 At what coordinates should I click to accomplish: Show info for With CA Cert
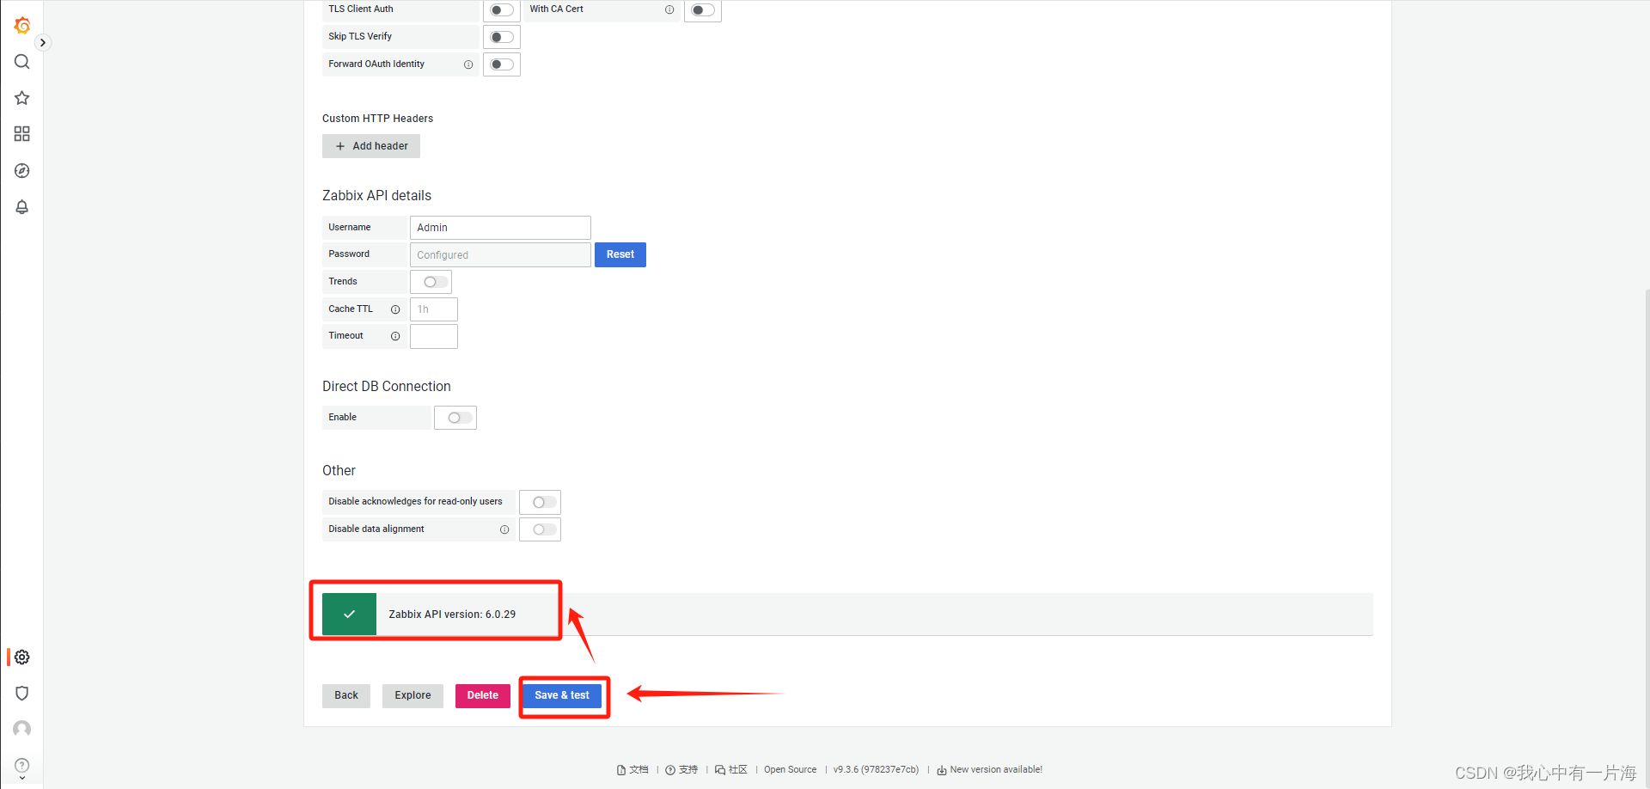point(669,9)
